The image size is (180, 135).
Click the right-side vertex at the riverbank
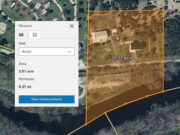click(x=163, y=92)
